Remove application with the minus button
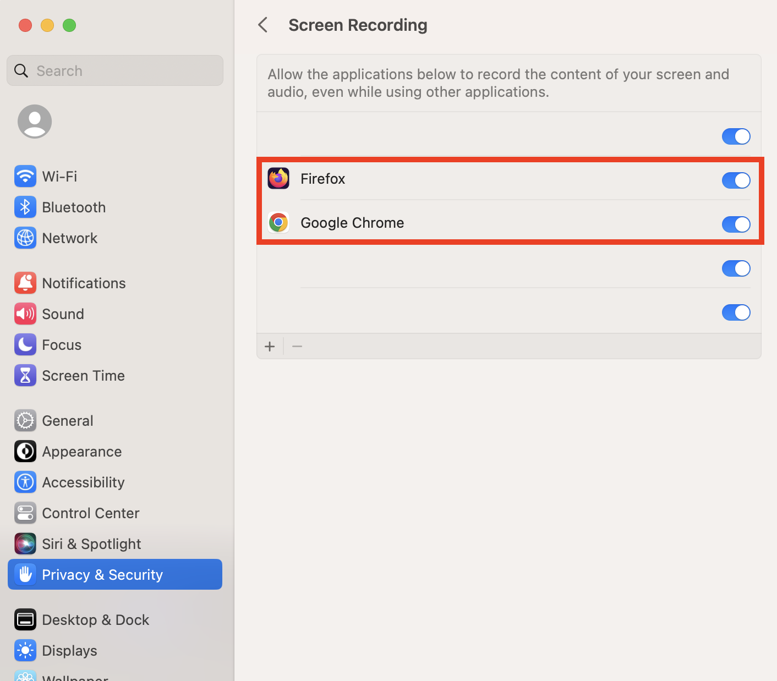 coord(297,347)
